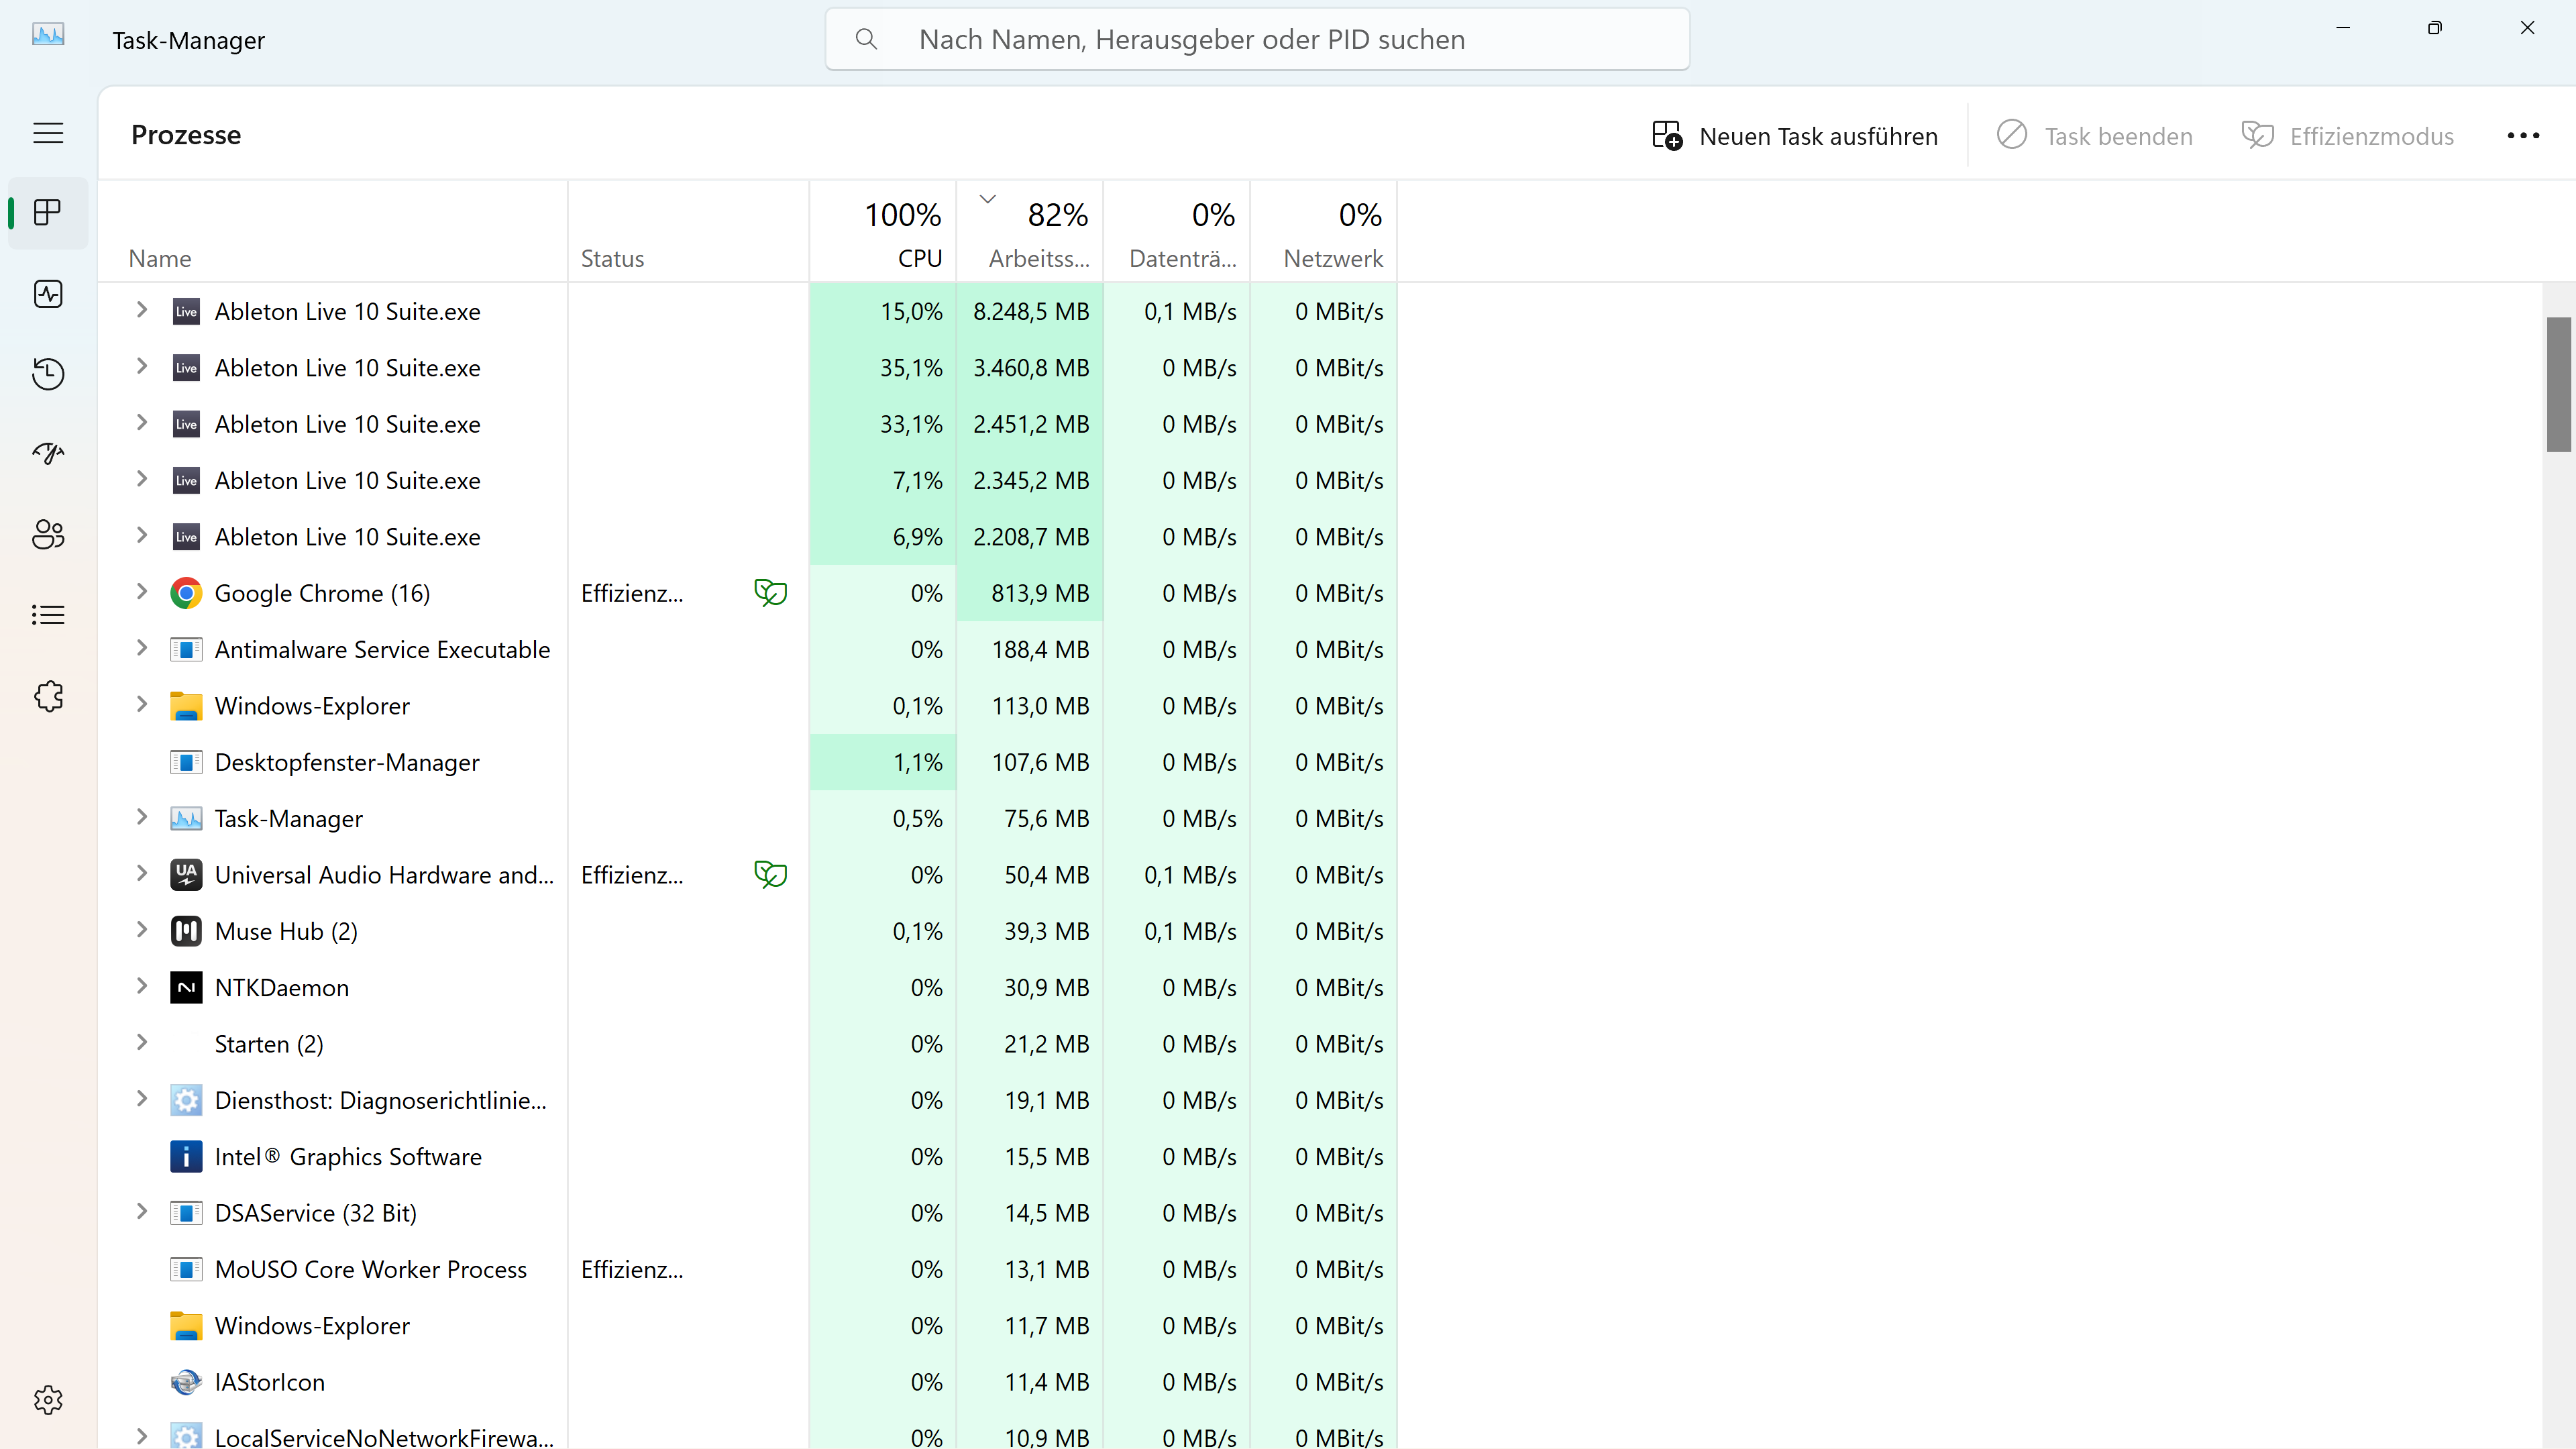Click the NTKDaemon process icon
This screenshot has height=1449, width=2576.
[x=186, y=988]
